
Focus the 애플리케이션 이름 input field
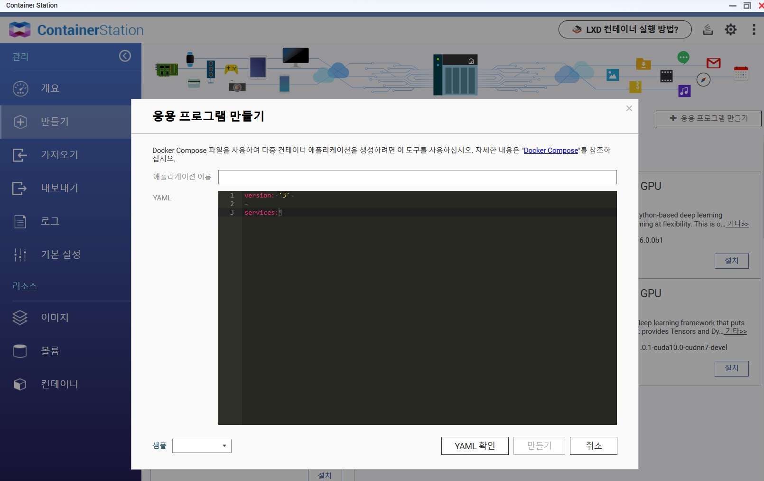pos(418,177)
